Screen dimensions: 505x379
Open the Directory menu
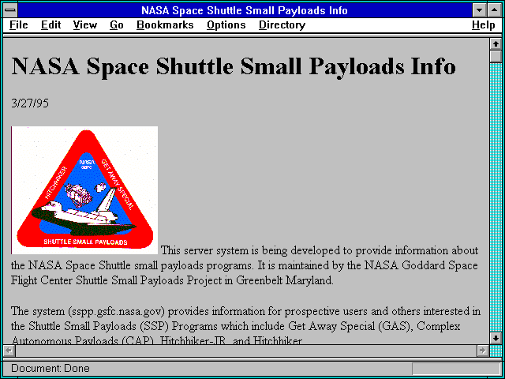pos(282,25)
